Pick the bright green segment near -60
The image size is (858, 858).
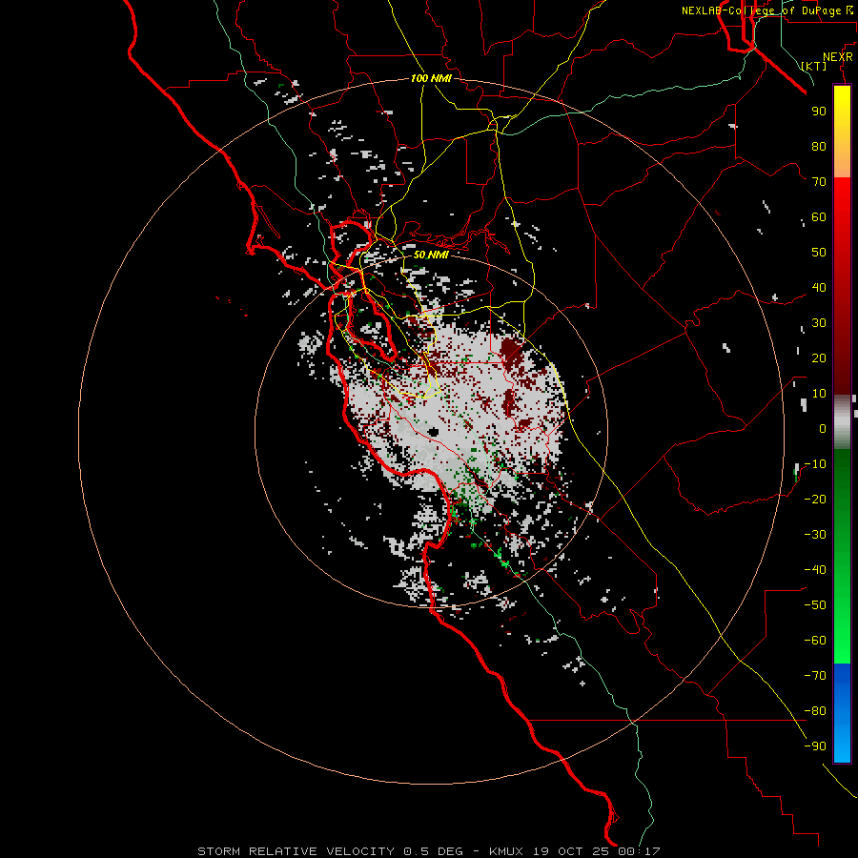(842, 641)
